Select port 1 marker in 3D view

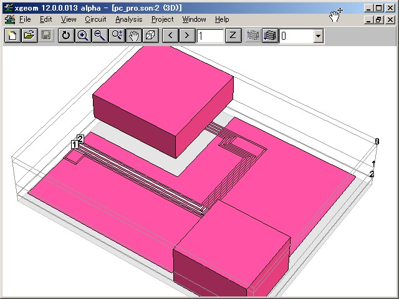(74, 145)
